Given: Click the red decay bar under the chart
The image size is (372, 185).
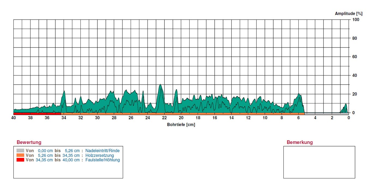Looking at the screenshot, I should [x=37, y=113].
